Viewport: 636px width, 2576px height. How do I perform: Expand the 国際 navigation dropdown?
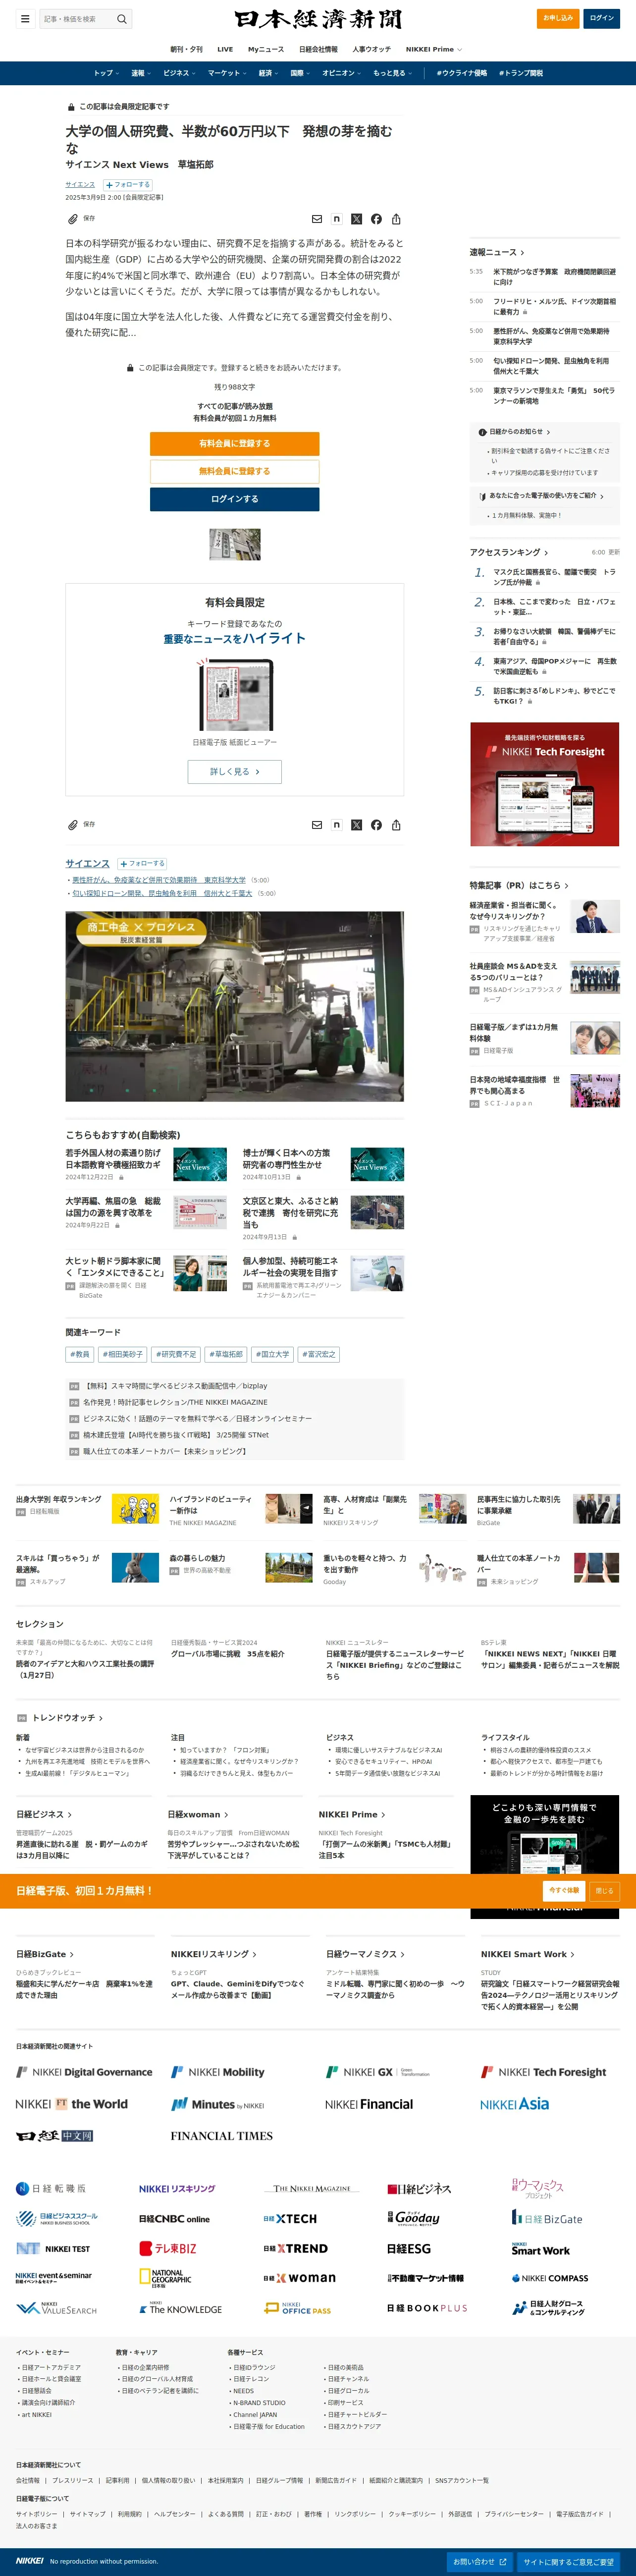300,73
